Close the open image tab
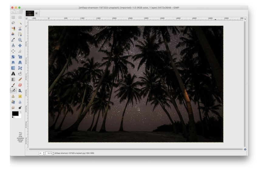The image size is (258, 170). [x=36, y=13]
